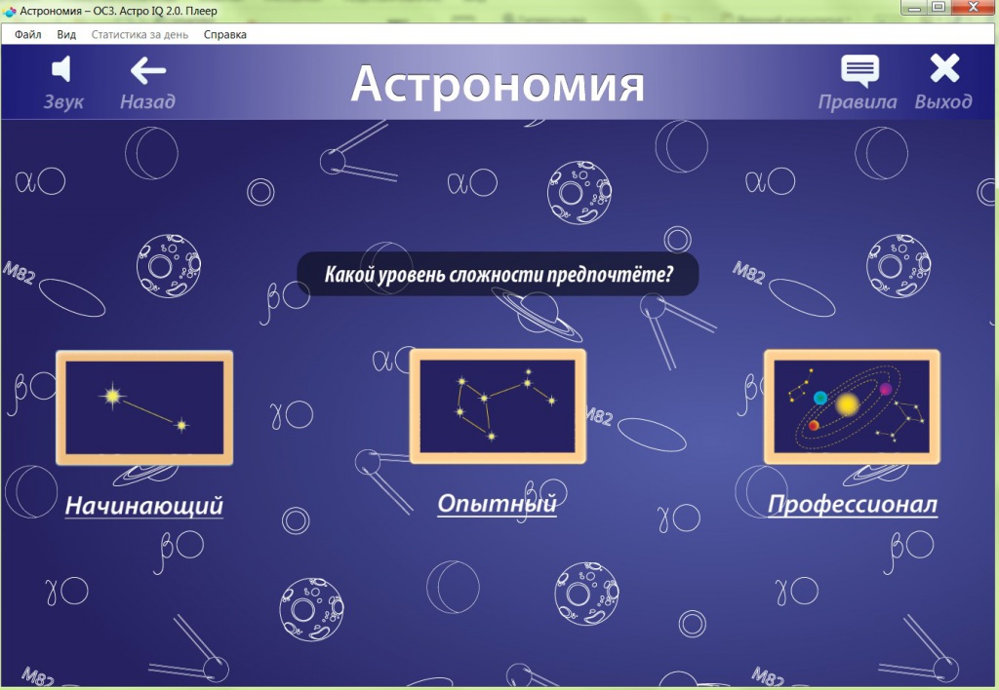999x690 pixels.
Task: Choose the Профессионал difficulty link
Action: click(853, 504)
